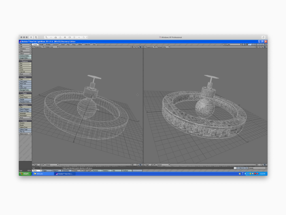286x215 pixels.
Task: Click the Windows XP start button
Action: [x=25, y=174]
